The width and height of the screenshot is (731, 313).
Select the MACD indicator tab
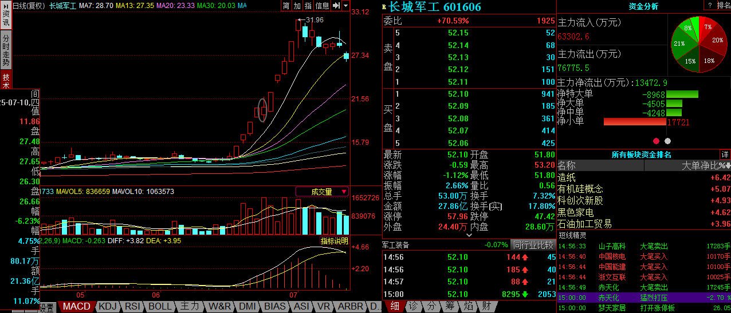click(x=76, y=307)
